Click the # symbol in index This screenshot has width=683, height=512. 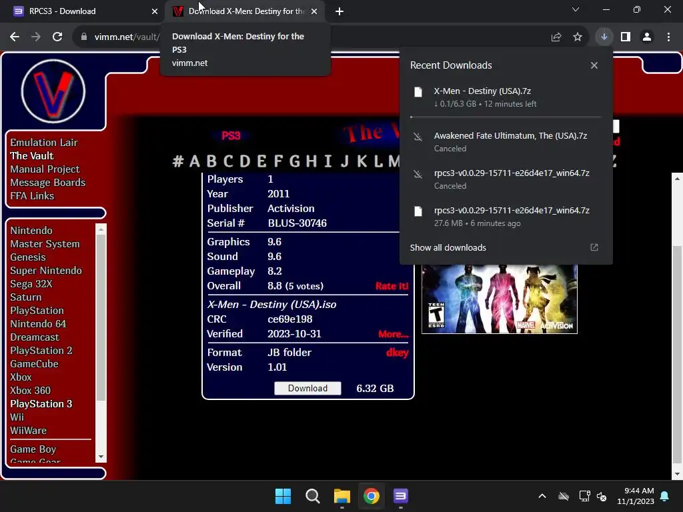[x=177, y=161]
